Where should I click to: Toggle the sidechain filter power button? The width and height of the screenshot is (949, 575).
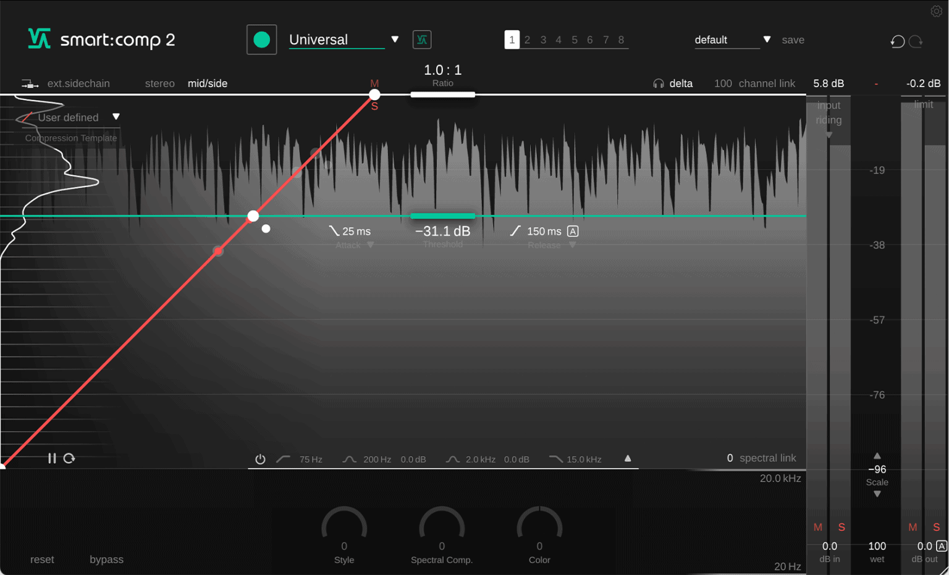tap(260, 459)
